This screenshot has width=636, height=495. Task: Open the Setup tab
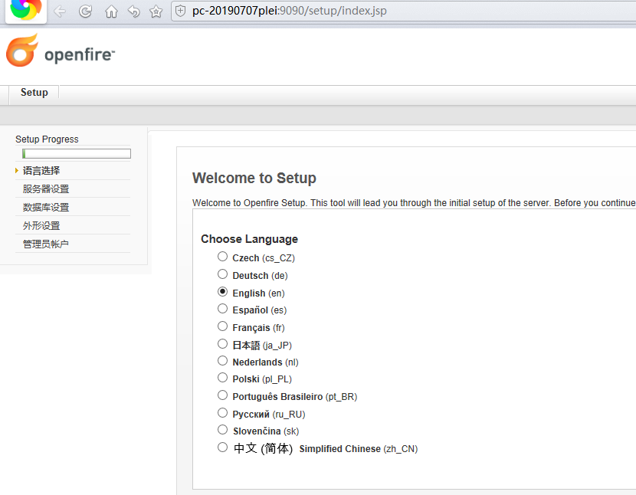tap(34, 93)
